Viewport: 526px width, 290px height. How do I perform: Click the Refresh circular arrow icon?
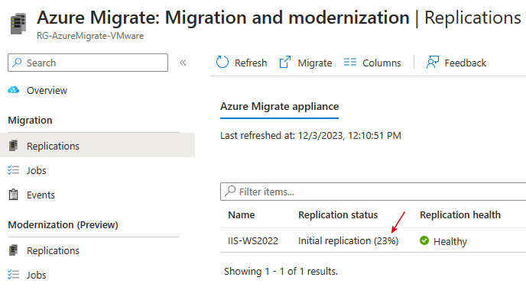(x=222, y=63)
